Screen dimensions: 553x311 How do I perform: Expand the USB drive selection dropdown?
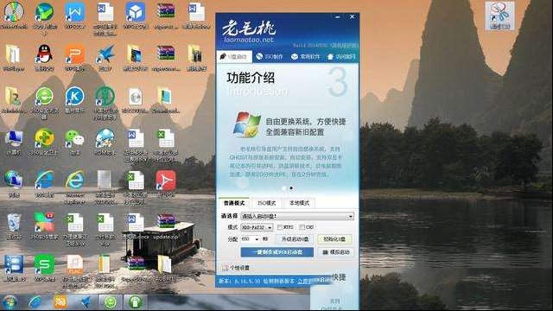point(297,216)
